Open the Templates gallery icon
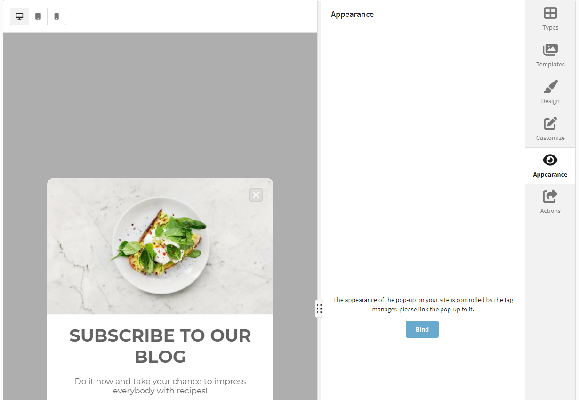Image resolution: width=579 pixels, height=400 pixels. point(550,49)
